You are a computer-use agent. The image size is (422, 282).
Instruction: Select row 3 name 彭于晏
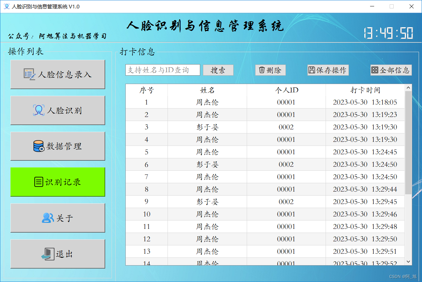(x=207, y=127)
